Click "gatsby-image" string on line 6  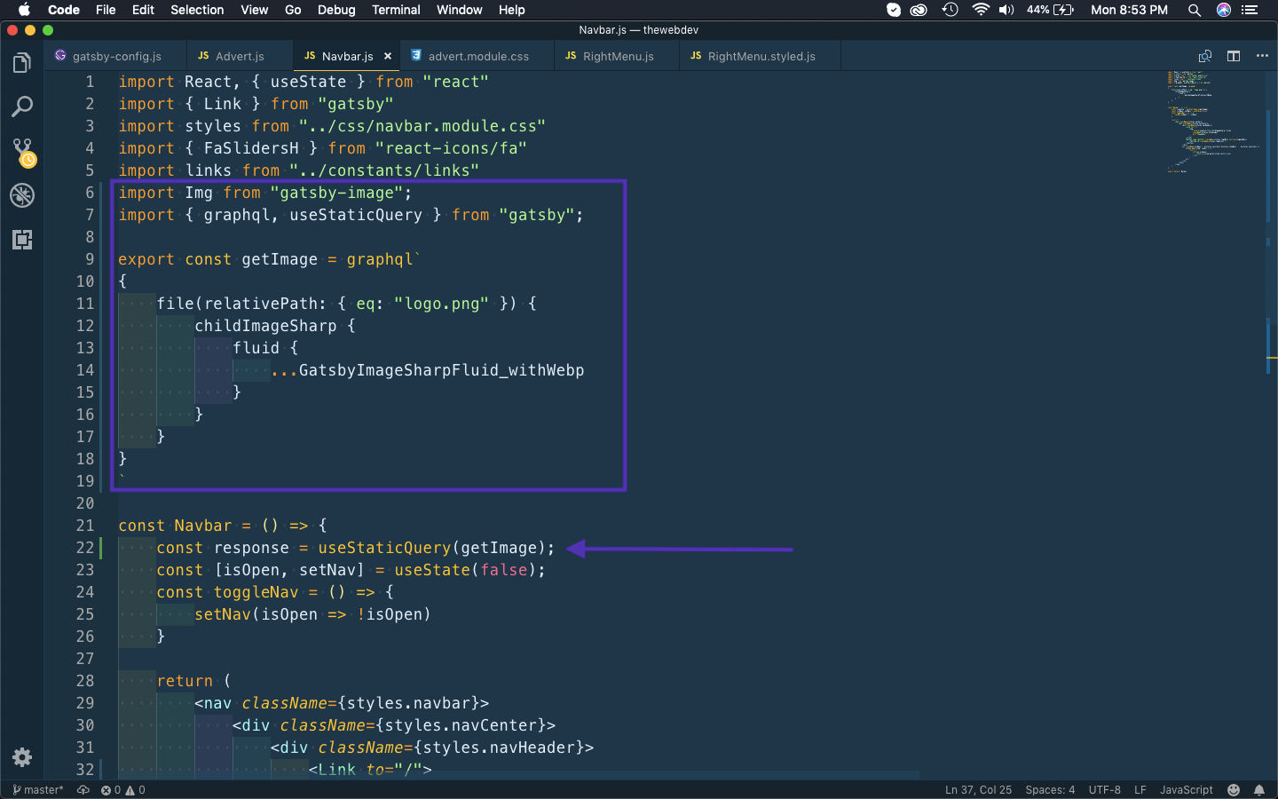tap(337, 193)
